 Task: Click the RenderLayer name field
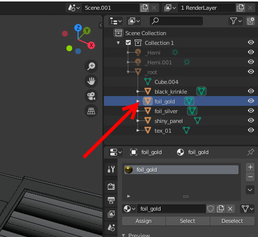click(x=206, y=8)
